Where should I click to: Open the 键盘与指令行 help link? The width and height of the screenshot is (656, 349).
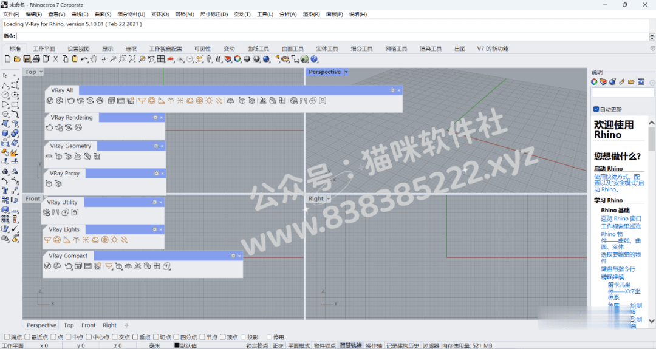point(618,269)
